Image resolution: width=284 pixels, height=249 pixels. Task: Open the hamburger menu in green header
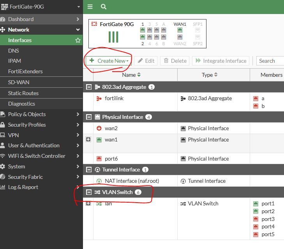coord(90,7)
